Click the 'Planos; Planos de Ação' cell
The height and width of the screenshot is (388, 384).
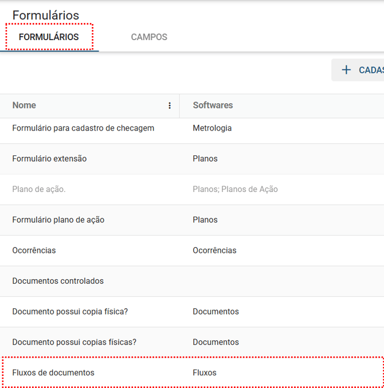(x=235, y=189)
